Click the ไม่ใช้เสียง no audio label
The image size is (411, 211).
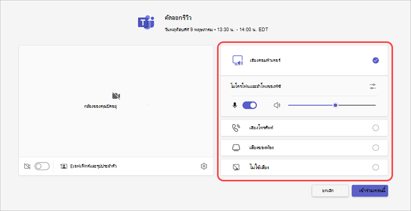pos(260,168)
